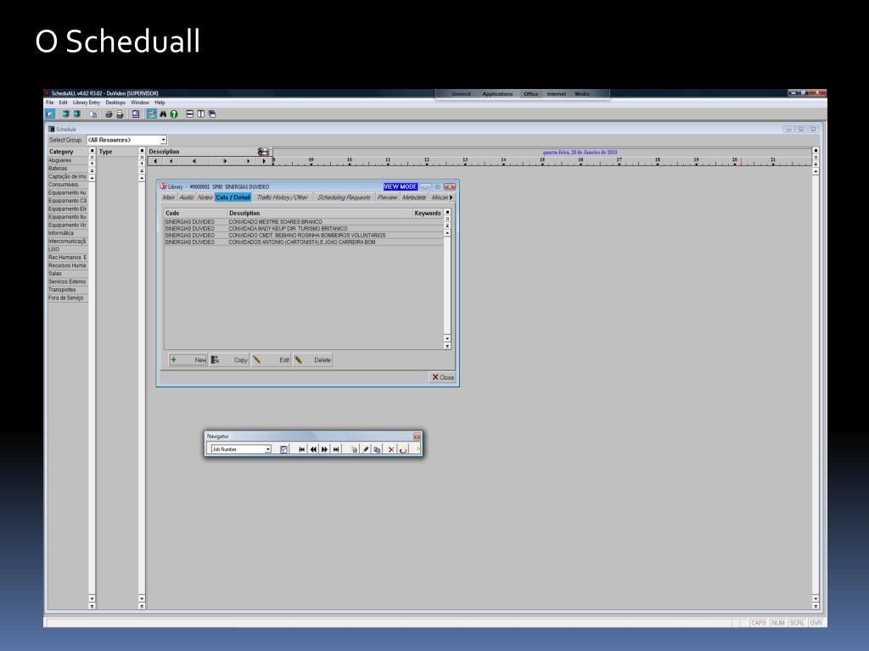Viewport: 869px width, 651px height.
Task: Click the Office item in top launcher bar
Action: [x=531, y=93]
